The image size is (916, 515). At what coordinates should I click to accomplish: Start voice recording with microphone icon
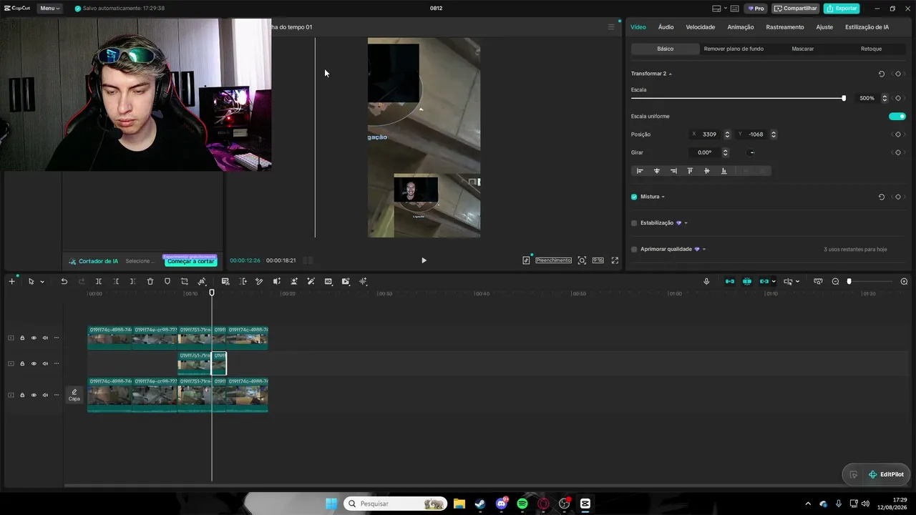[x=706, y=281]
